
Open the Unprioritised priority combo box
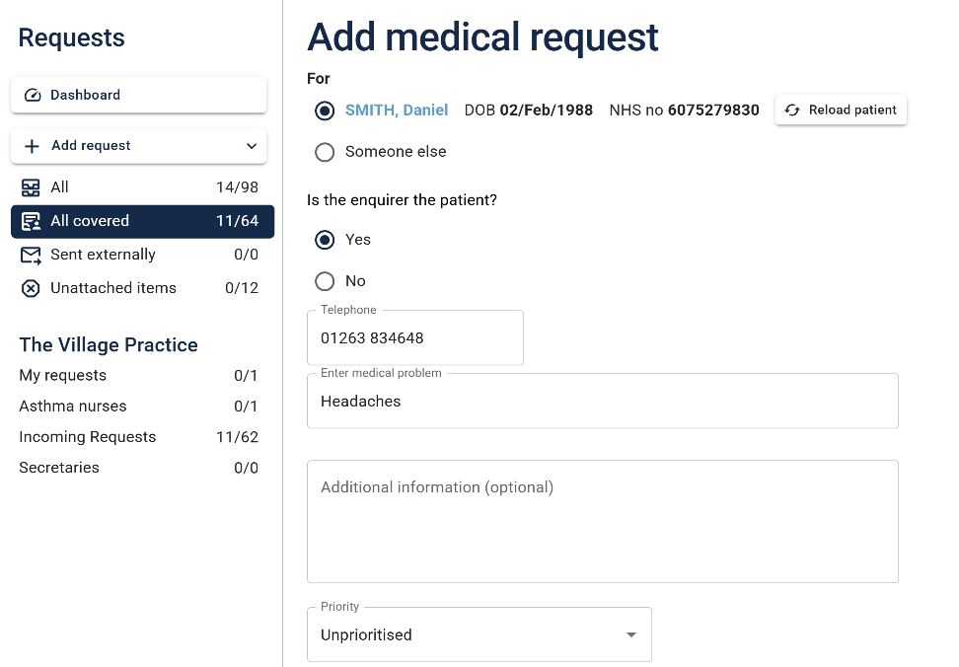click(479, 634)
